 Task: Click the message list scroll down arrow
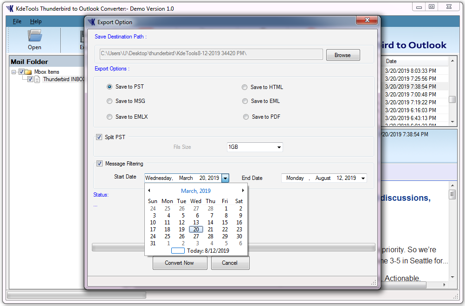452,121
